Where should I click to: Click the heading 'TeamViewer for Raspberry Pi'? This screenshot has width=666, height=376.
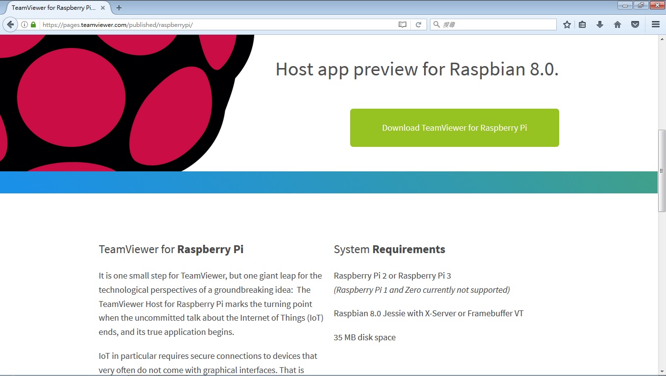click(171, 249)
